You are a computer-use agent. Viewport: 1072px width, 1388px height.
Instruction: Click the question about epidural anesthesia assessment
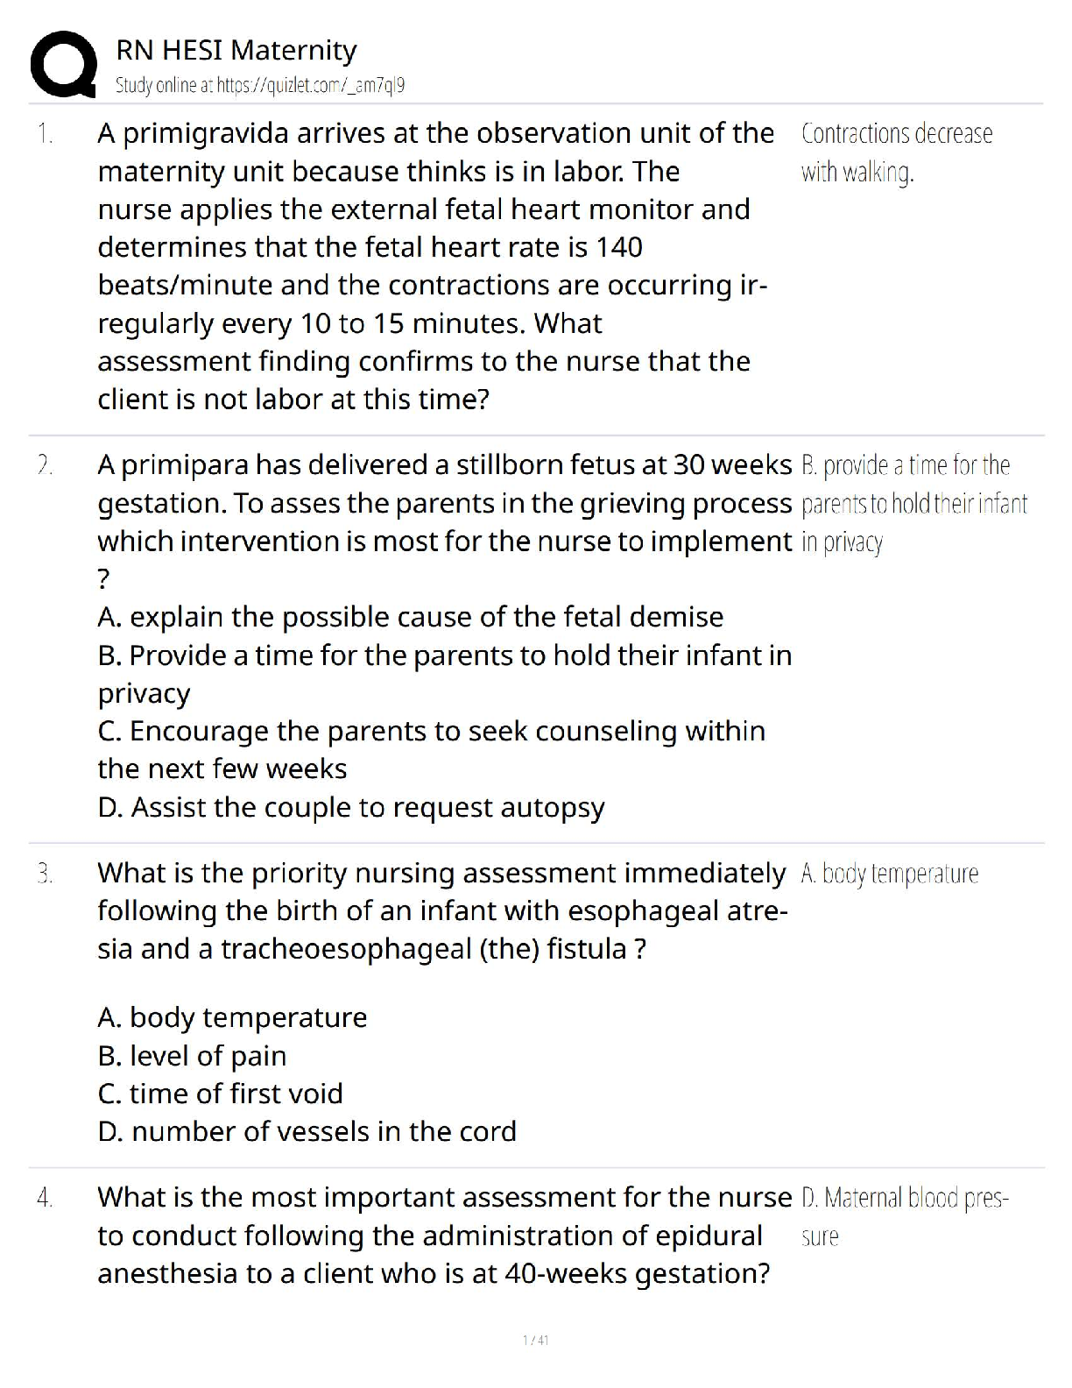[x=443, y=1235]
